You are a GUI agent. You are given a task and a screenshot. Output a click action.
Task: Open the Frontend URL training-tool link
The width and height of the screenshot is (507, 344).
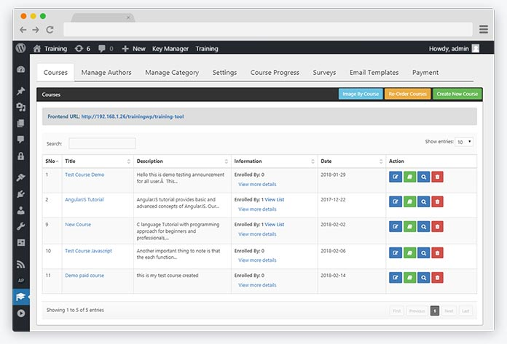coord(133,116)
